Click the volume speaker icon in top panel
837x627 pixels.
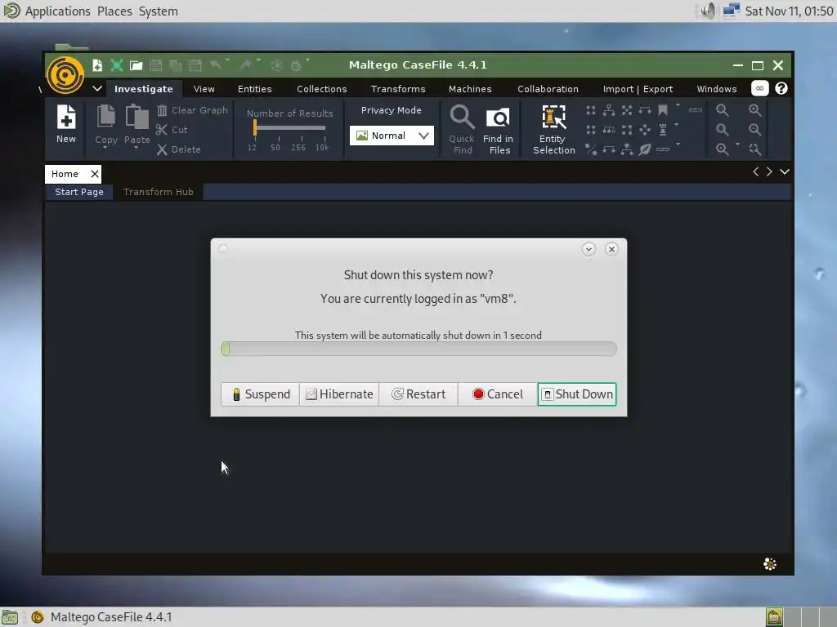tap(708, 11)
